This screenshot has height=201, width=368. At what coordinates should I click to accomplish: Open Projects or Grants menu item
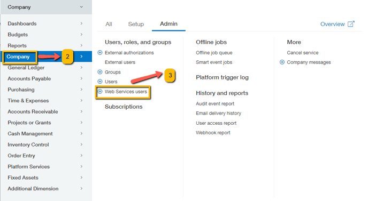[x=29, y=123]
